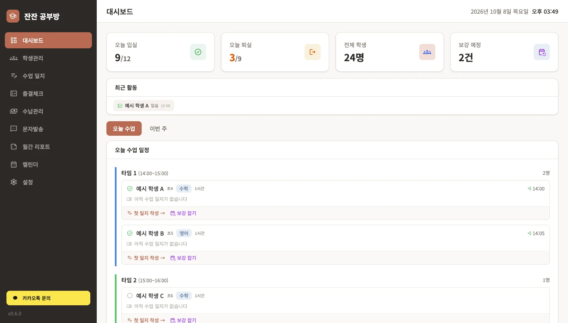This screenshot has width=568, height=323.
Task: Mark 예시 학생 C attendance circle
Action: [x=130, y=296]
